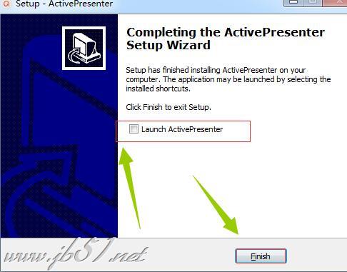Click the green arrow pointing to Finish
This screenshot has width=347, height=272.
pos(216,205)
